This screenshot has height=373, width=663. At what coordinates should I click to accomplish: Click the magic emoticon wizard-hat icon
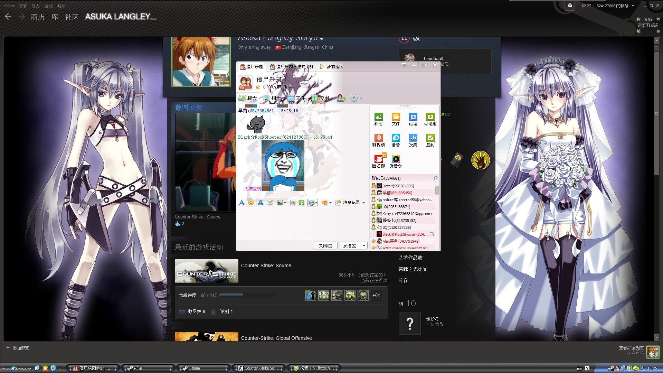point(261,203)
